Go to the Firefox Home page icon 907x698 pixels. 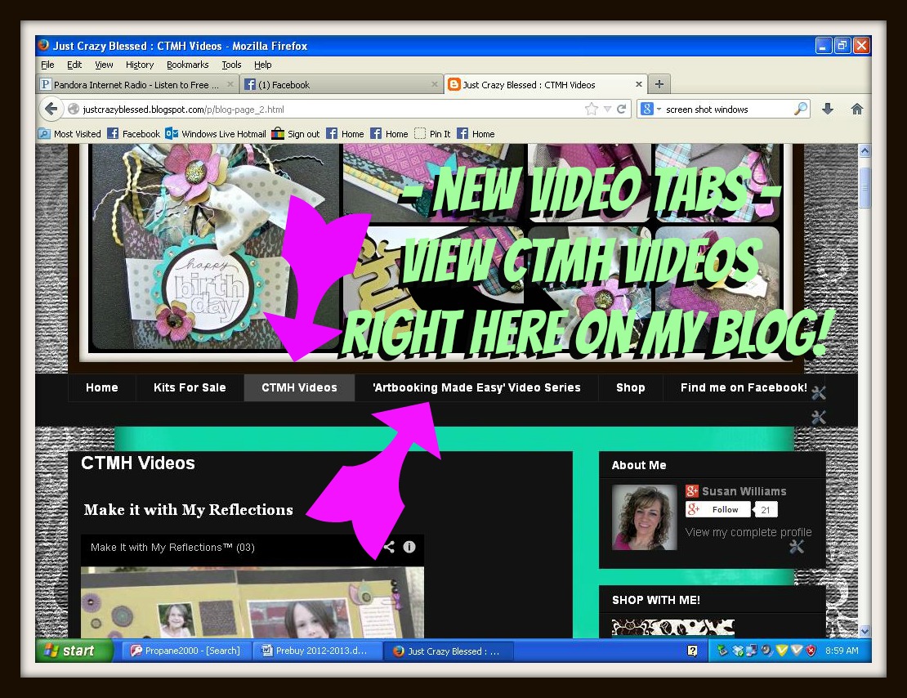tap(856, 109)
